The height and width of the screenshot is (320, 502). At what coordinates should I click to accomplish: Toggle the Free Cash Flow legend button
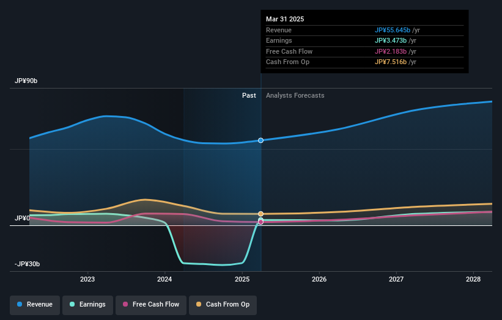pyautogui.click(x=151, y=305)
